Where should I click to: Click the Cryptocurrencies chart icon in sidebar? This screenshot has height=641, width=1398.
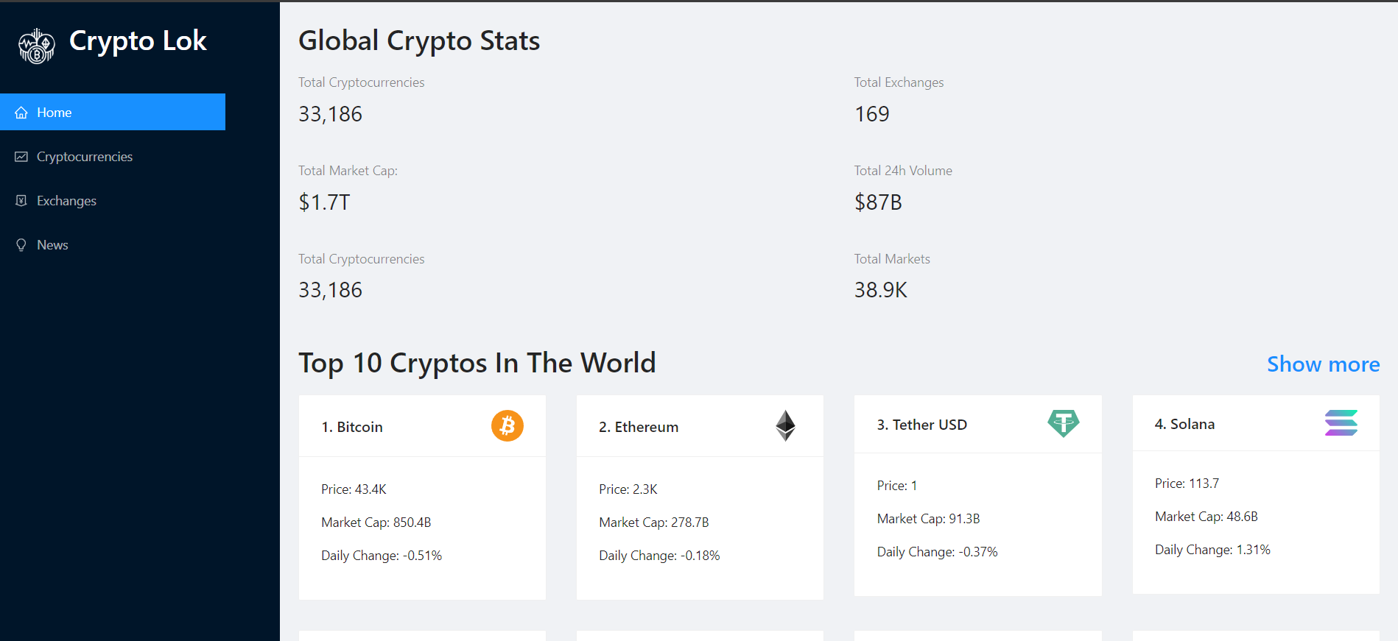point(21,157)
